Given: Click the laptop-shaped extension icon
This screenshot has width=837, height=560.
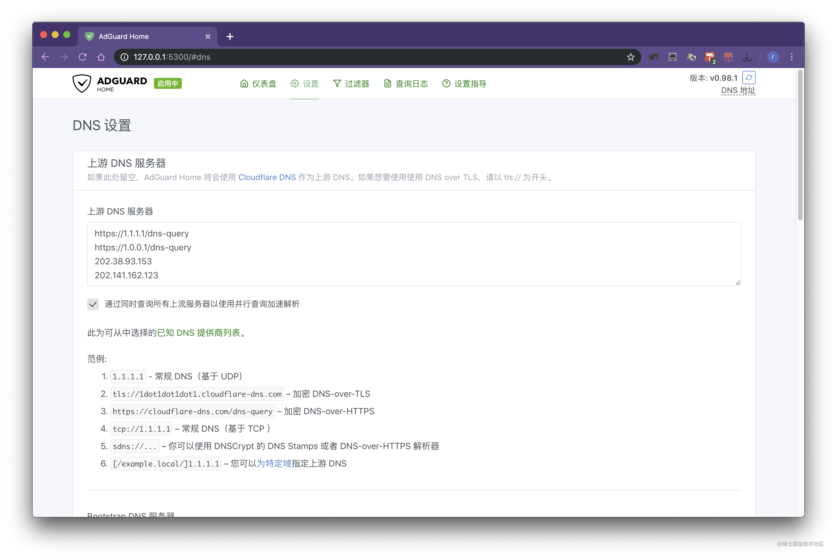Looking at the screenshot, I should click(672, 57).
